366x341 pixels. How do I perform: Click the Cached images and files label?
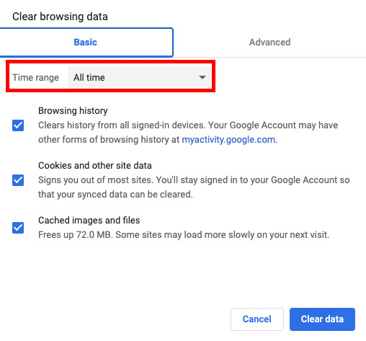tap(89, 221)
